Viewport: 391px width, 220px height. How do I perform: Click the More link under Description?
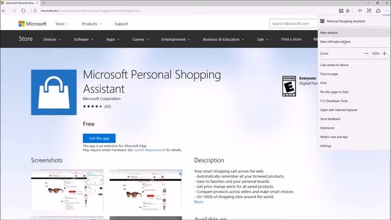pyautogui.click(x=199, y=202)
